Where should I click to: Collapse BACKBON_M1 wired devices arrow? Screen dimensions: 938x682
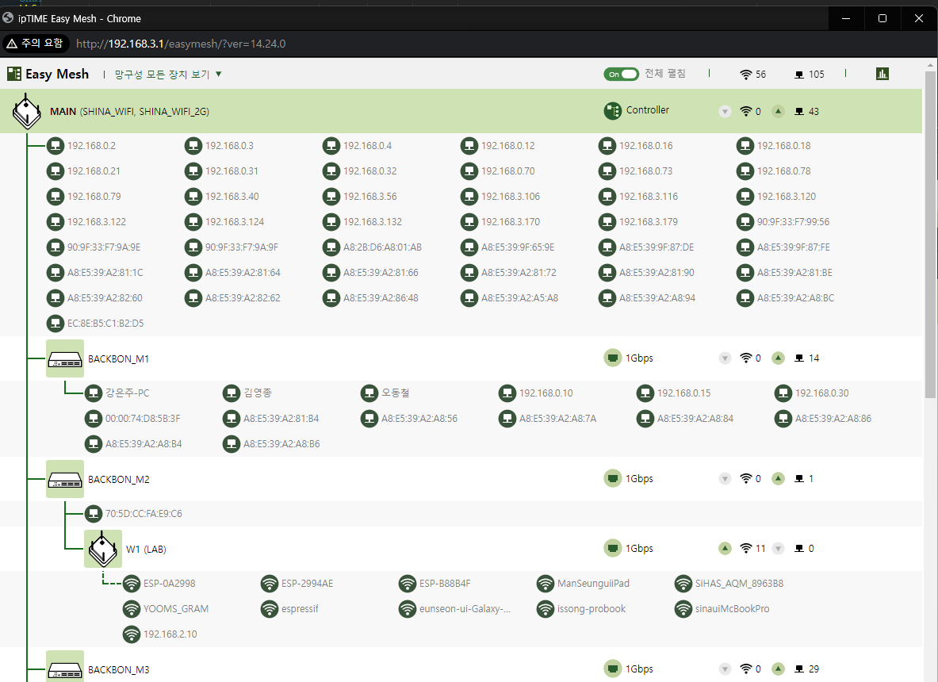778,358
